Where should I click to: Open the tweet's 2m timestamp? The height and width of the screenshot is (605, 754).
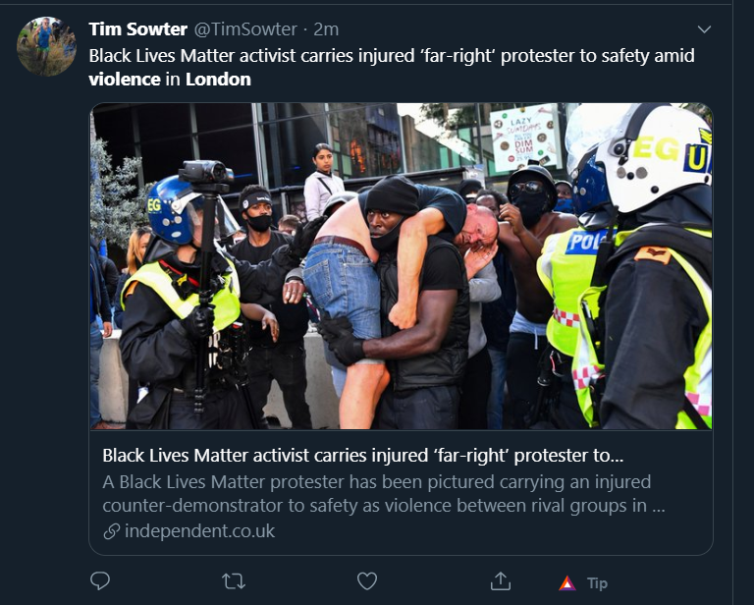326,29
